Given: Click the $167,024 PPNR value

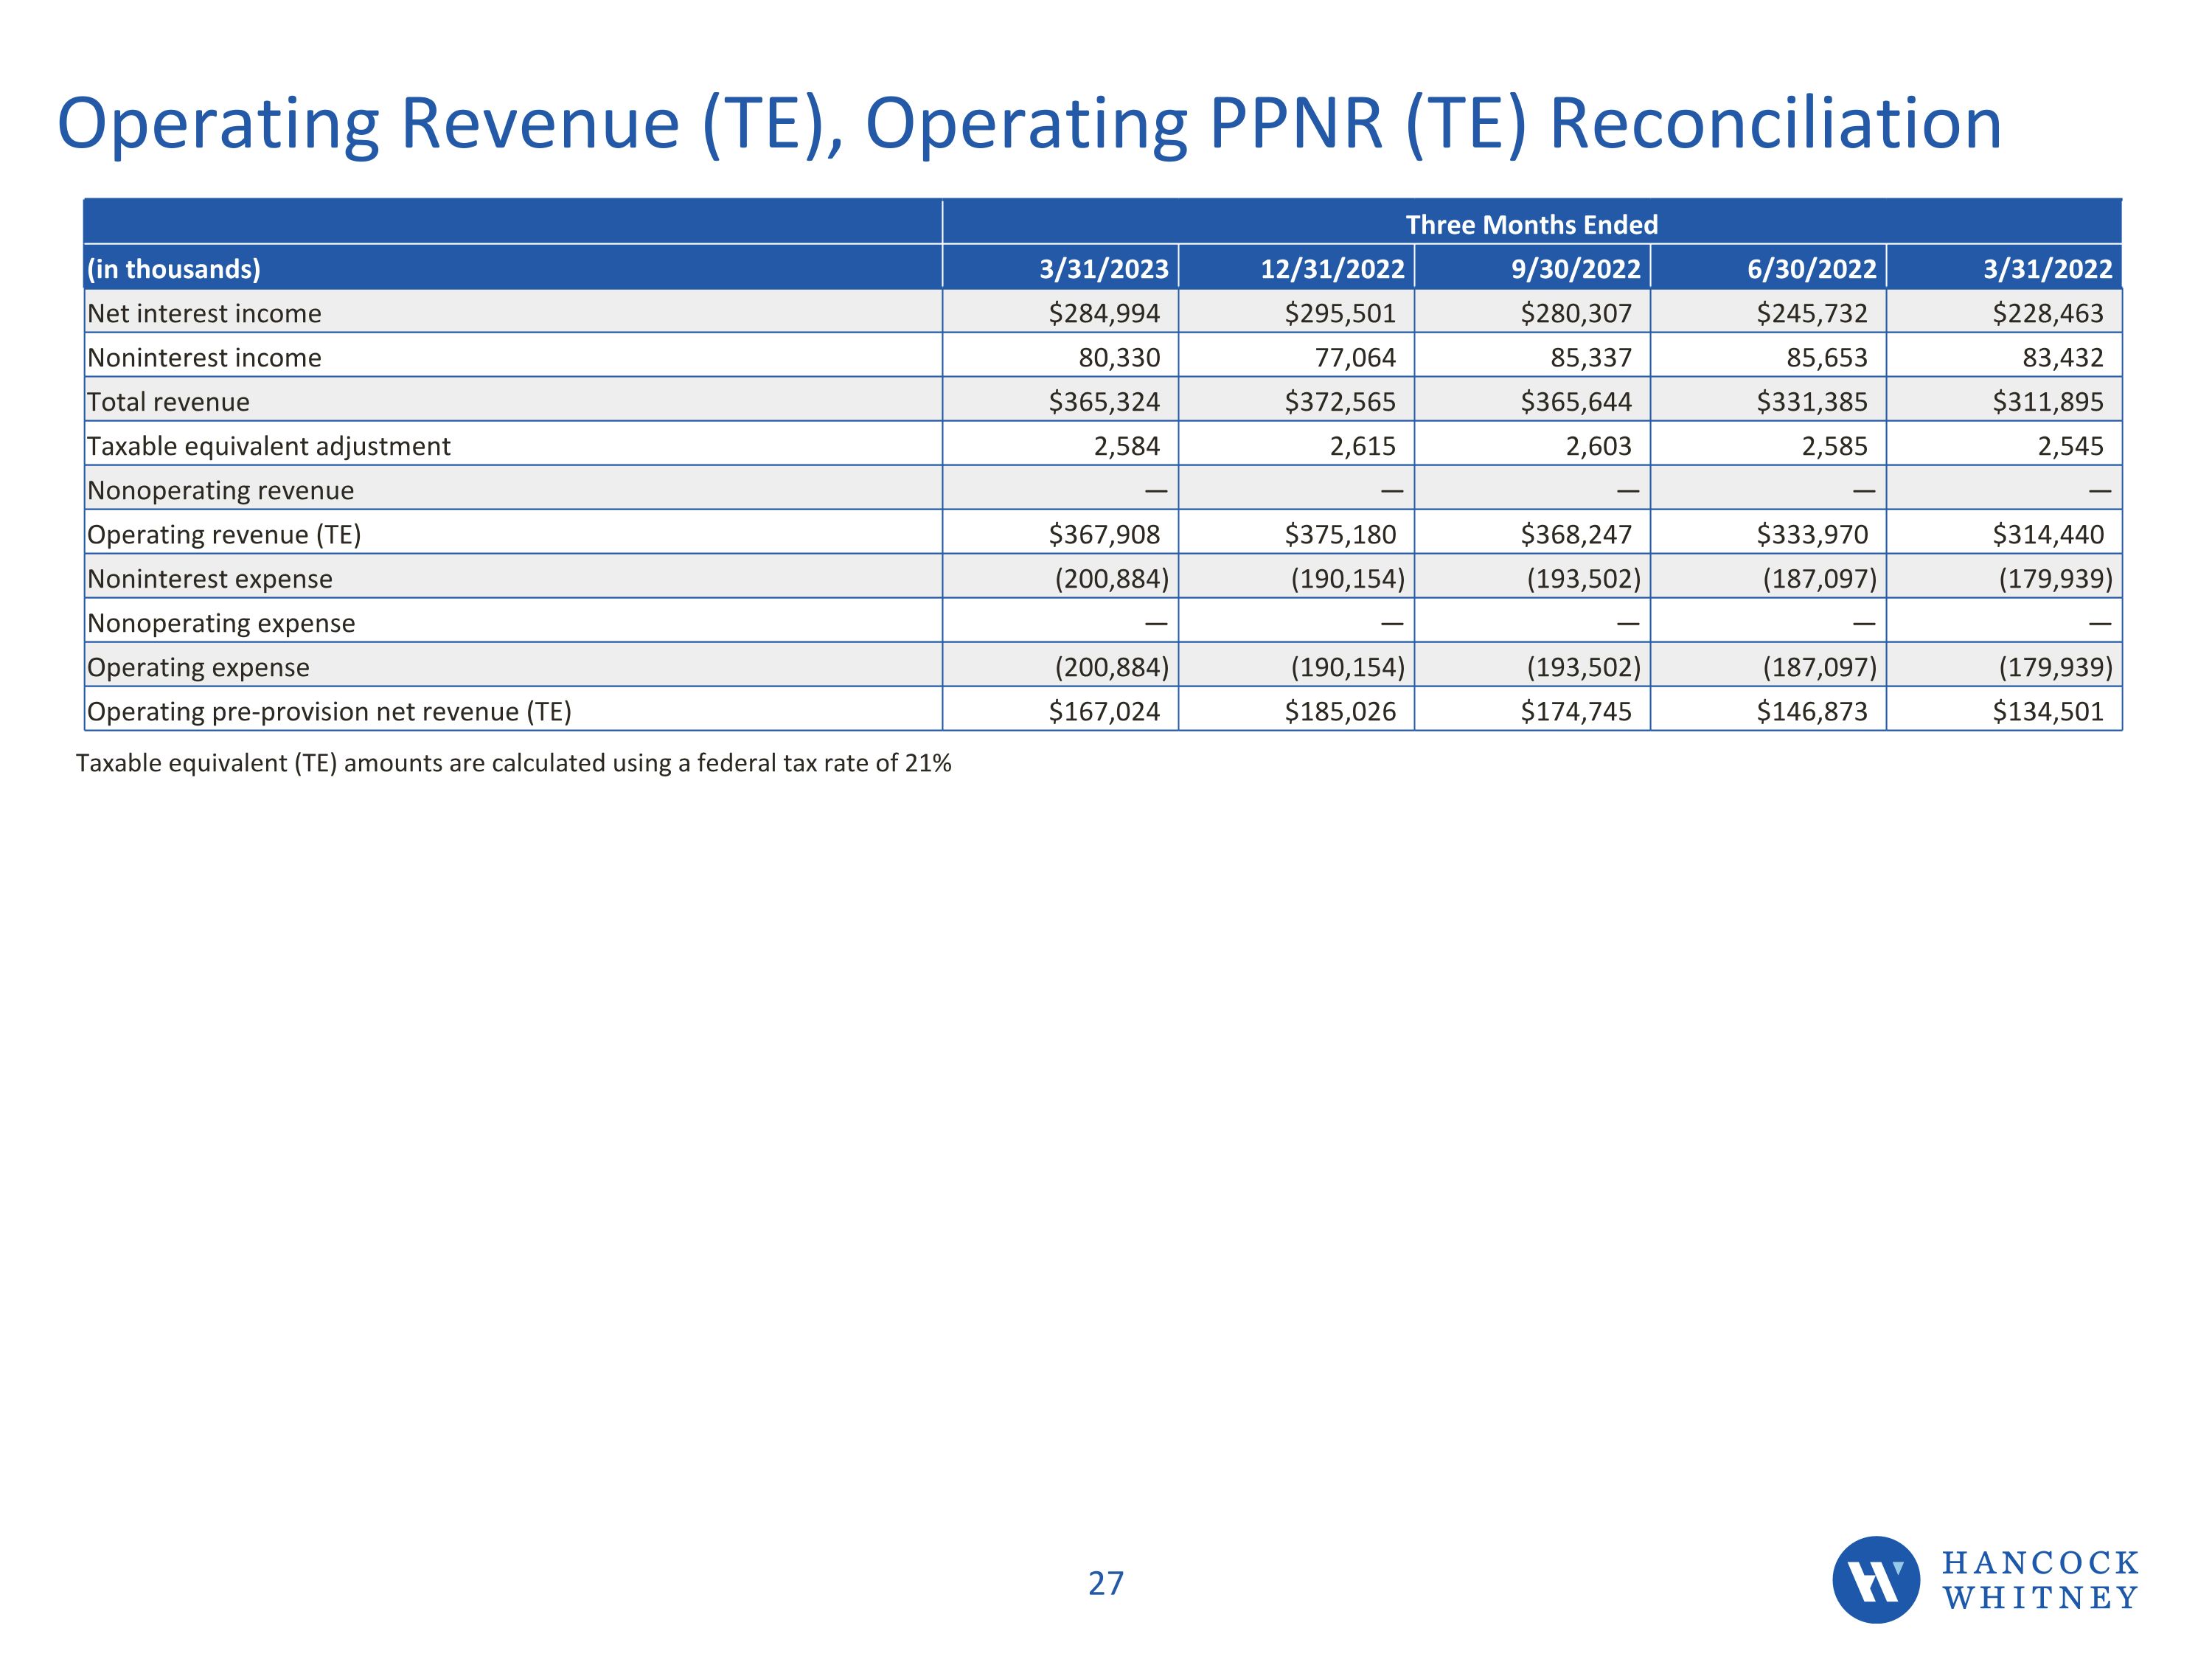Looking at the screenshot, I should [1103, 711].
